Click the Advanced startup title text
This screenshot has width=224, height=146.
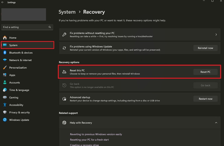80,97
